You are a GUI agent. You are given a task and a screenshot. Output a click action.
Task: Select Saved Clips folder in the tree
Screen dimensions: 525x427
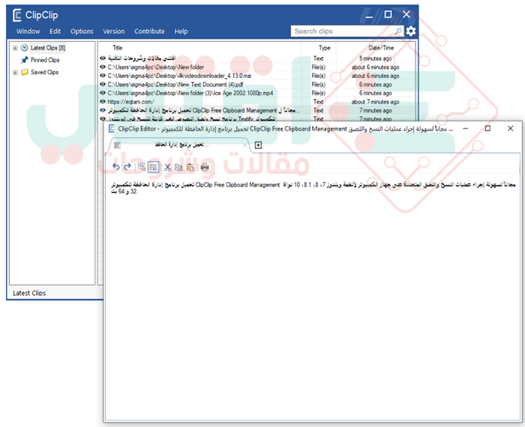(x=44, y=72)
